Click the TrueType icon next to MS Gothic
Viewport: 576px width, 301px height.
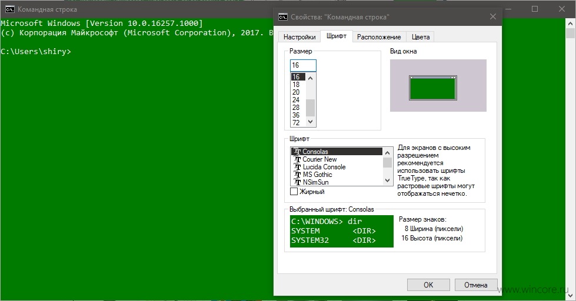(x=297, y=175)
